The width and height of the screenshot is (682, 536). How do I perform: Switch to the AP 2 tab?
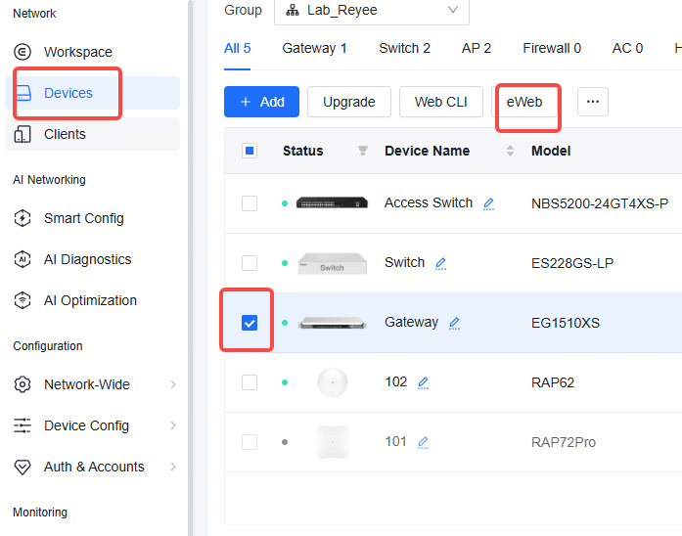(x=477, y=48)
